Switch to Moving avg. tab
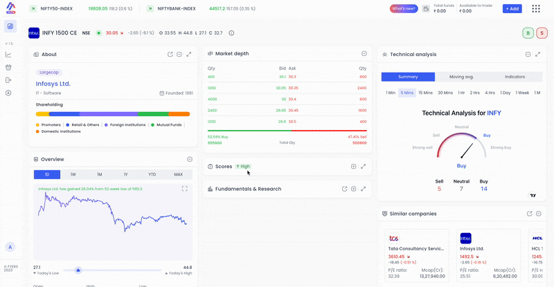 tap(461, 77)
